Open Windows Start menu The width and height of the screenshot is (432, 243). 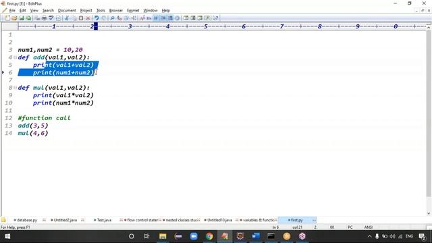[7, 236]
